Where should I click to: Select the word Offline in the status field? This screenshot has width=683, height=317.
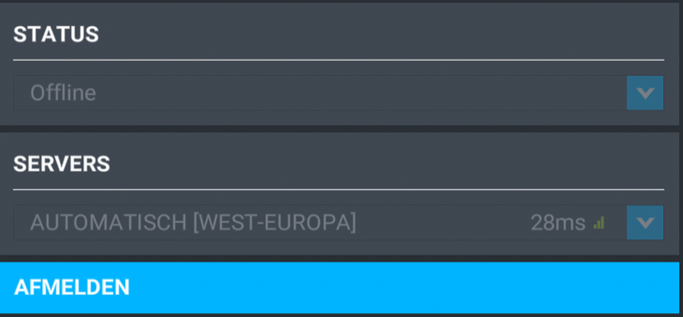click(x=63, y=93)
